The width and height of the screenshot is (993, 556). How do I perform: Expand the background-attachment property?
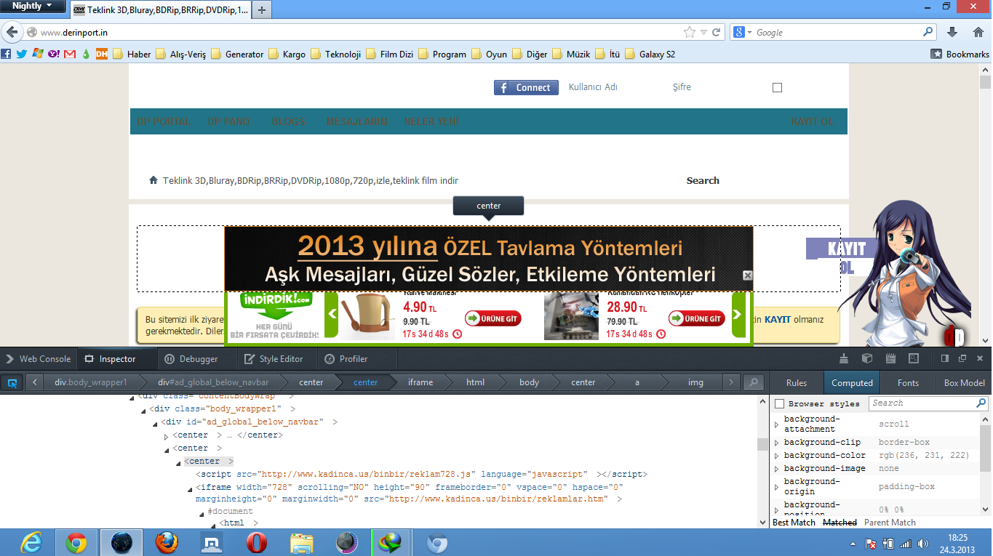coord(776,424)
